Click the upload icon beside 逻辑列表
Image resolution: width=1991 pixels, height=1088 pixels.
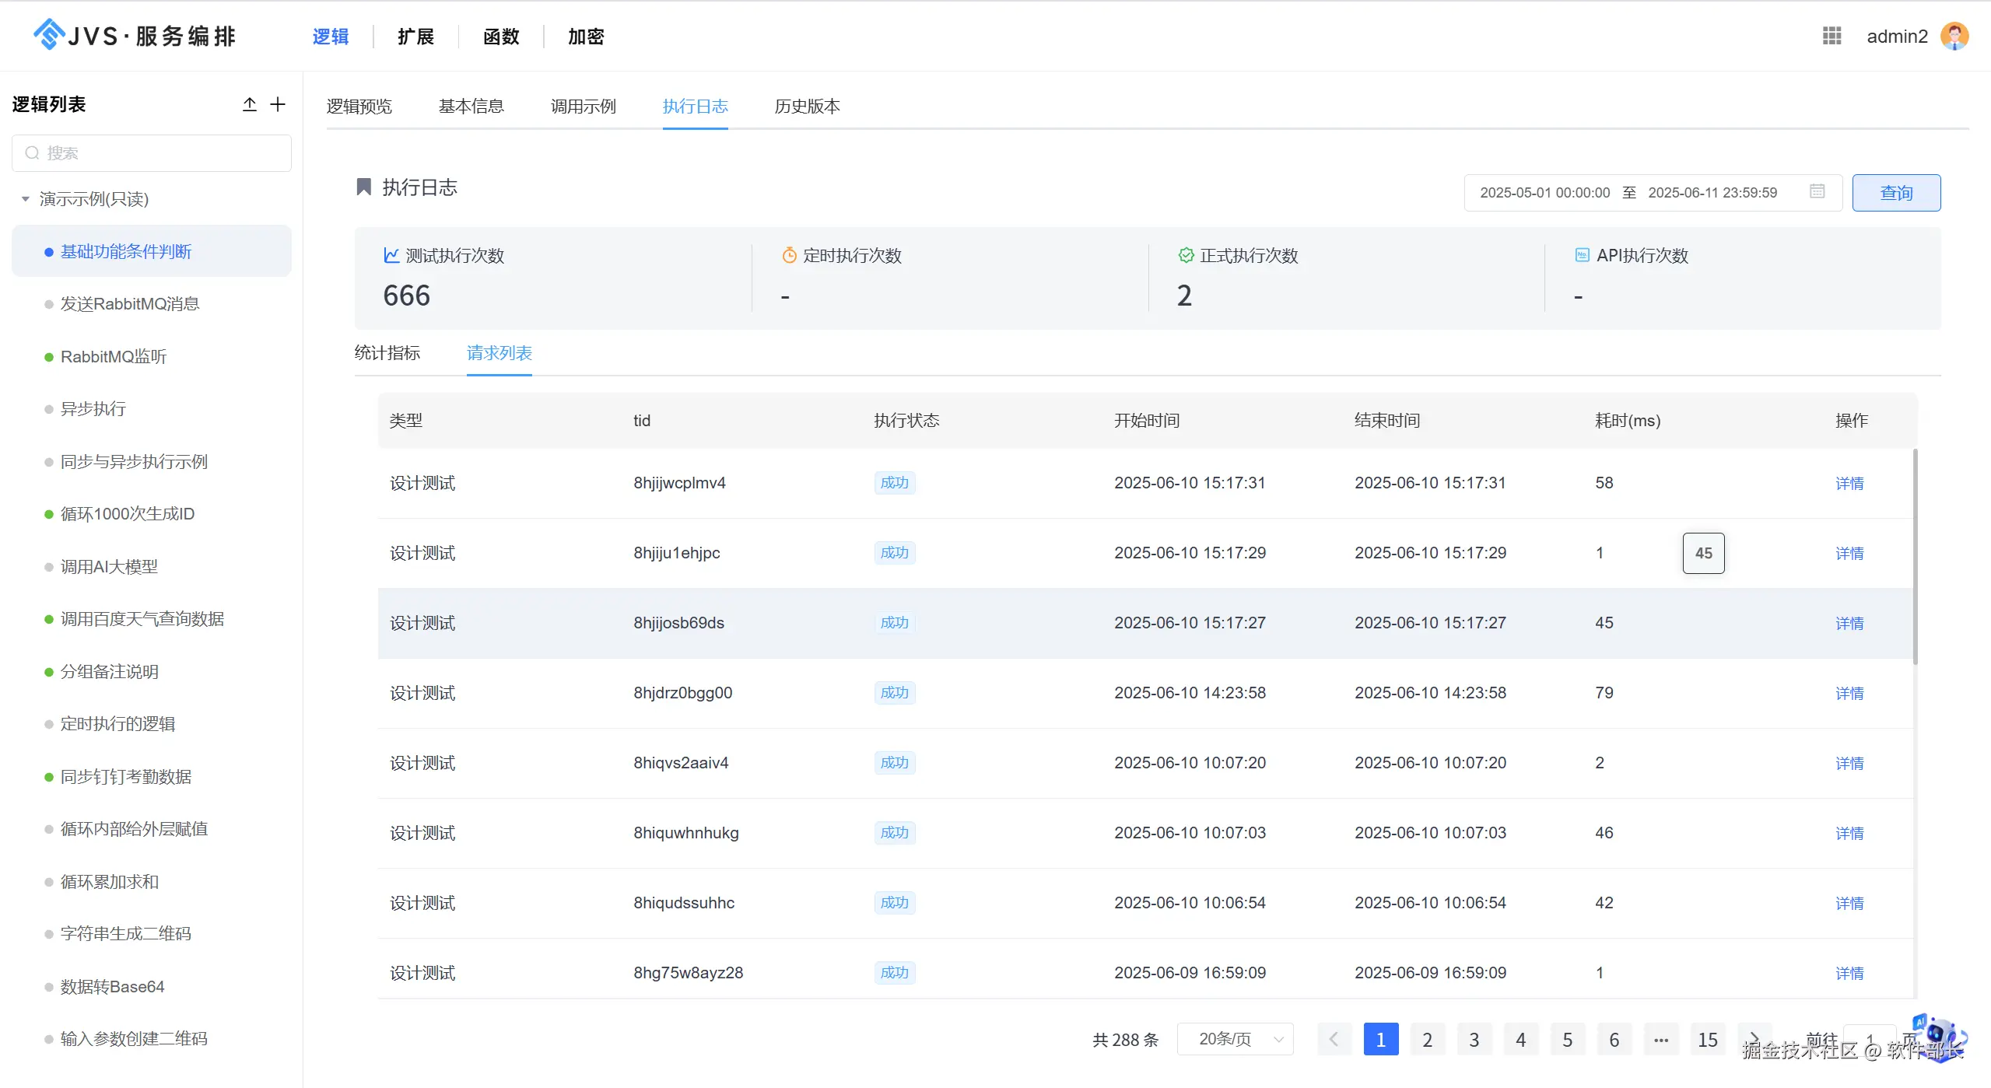pyautogui.click(x=249, y=104)
